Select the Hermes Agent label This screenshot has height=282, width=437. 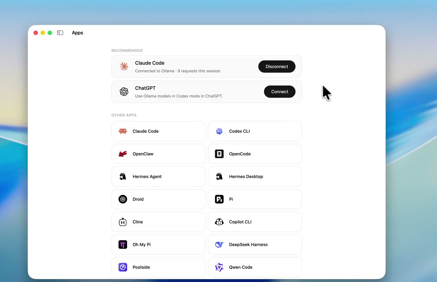(147, 177)
